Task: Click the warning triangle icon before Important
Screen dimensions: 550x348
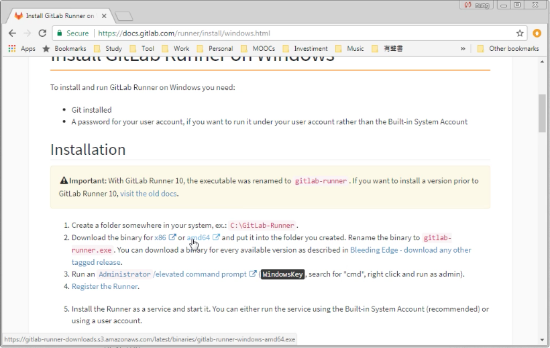Action: [64, 180]
